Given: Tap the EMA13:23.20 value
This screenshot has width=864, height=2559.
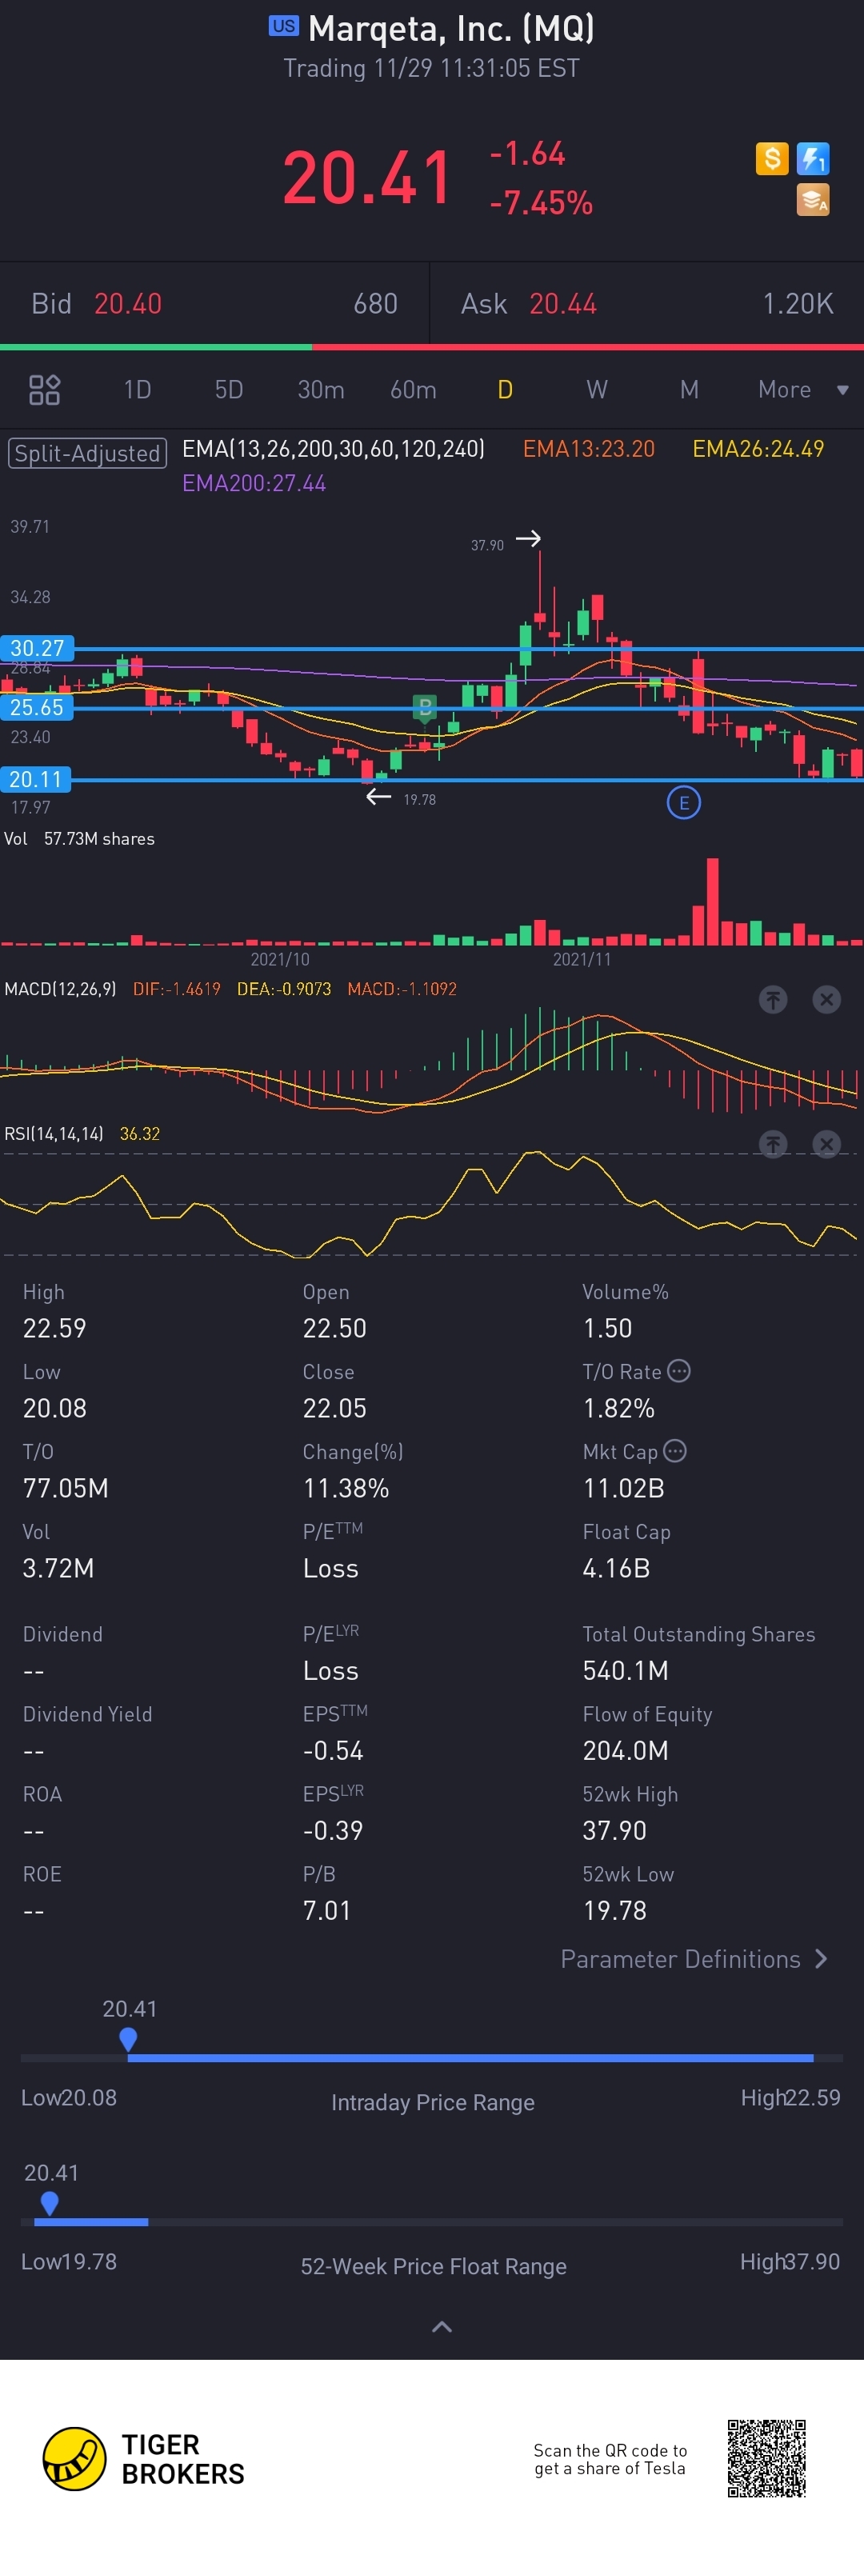Looking at the screenshot, I should point(589,449).
